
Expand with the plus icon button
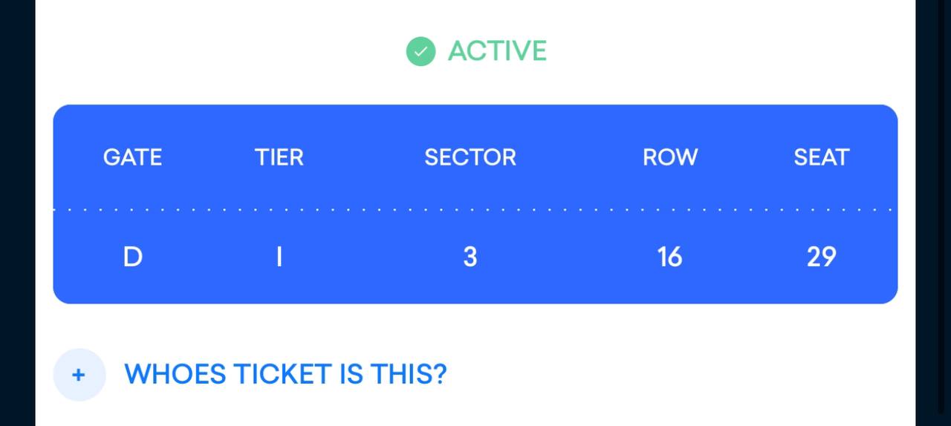point(79,375)
